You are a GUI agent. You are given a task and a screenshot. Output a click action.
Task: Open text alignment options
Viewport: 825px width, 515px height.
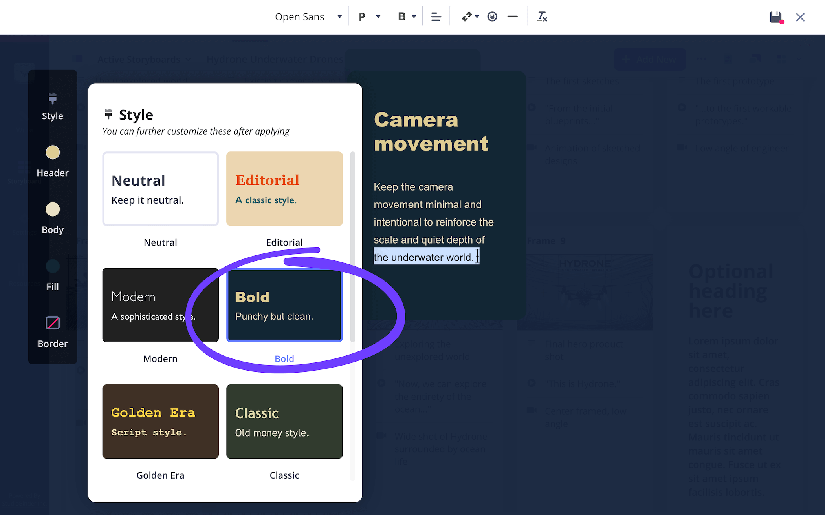(x=436, y=16)
